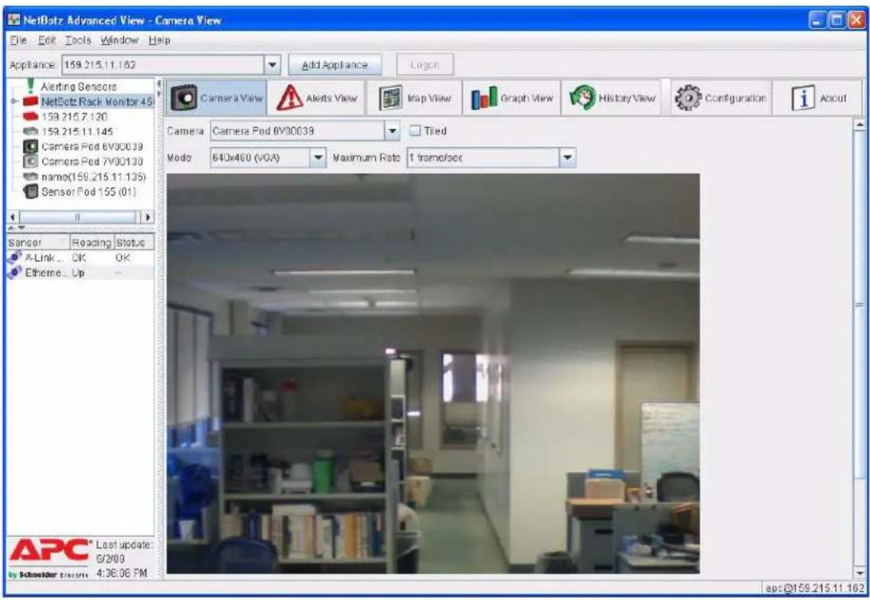Expand the Maximum Rate dropdown

coord(567,158)
